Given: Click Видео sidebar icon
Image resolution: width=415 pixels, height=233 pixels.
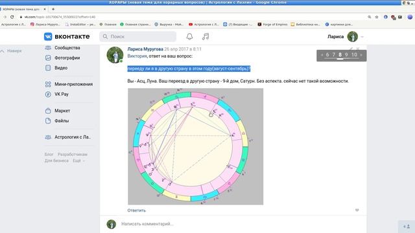Looking at the screenshot, I should [48, 68].
